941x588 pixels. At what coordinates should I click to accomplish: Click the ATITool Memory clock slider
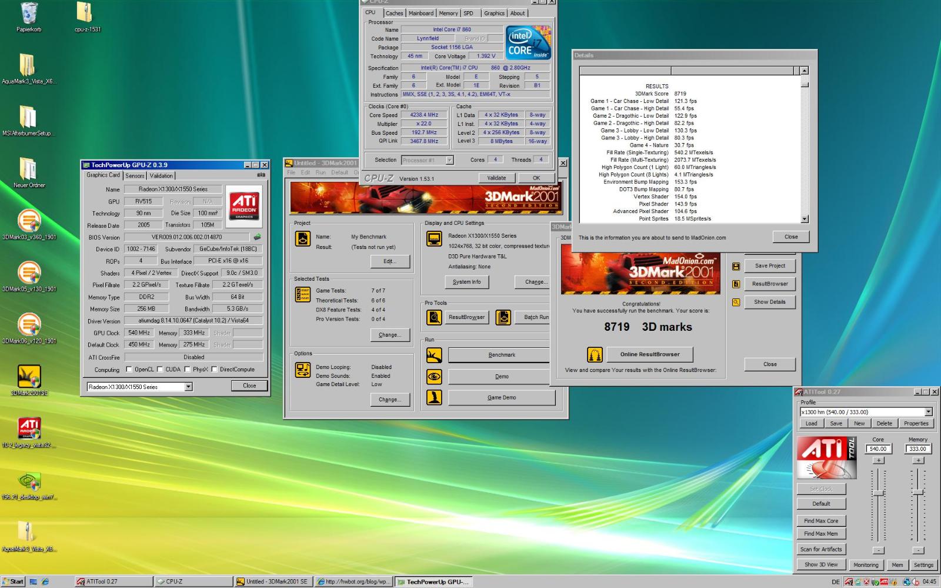point(918,492)
